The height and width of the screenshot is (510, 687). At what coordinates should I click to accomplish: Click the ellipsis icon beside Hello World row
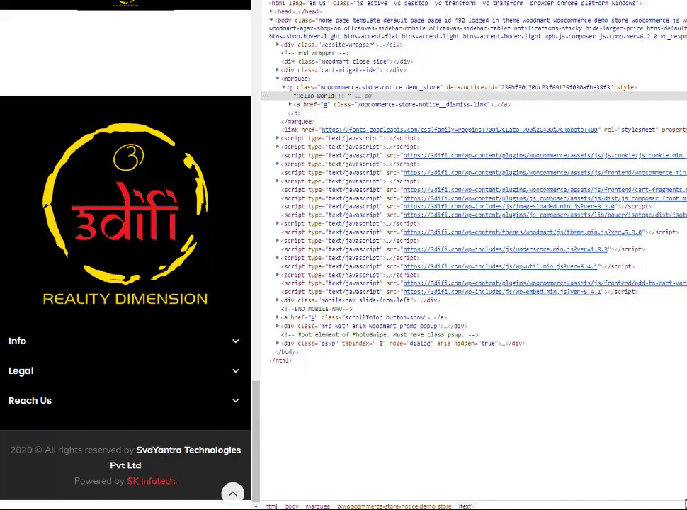point(266,96)
